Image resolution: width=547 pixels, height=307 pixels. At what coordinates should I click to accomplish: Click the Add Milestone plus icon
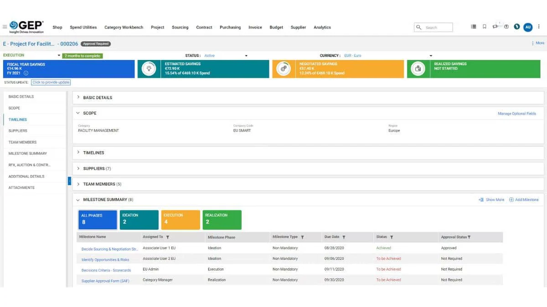tap(511, 200)
